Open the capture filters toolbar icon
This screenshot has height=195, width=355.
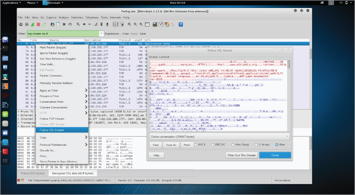[155, 25]
